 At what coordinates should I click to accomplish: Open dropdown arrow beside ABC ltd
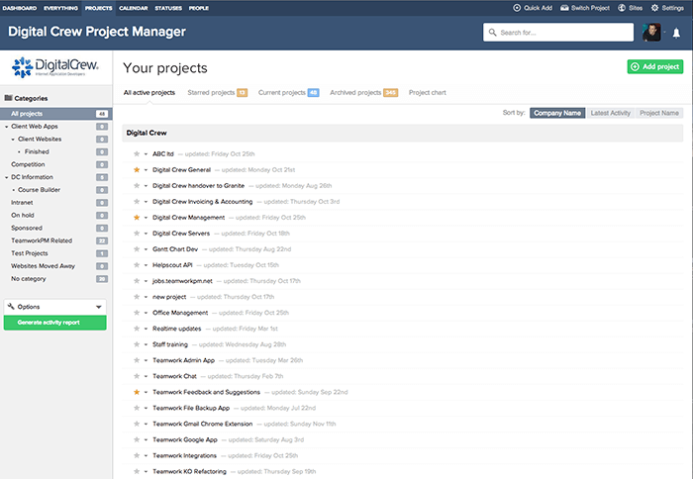(x=146, y=154)
